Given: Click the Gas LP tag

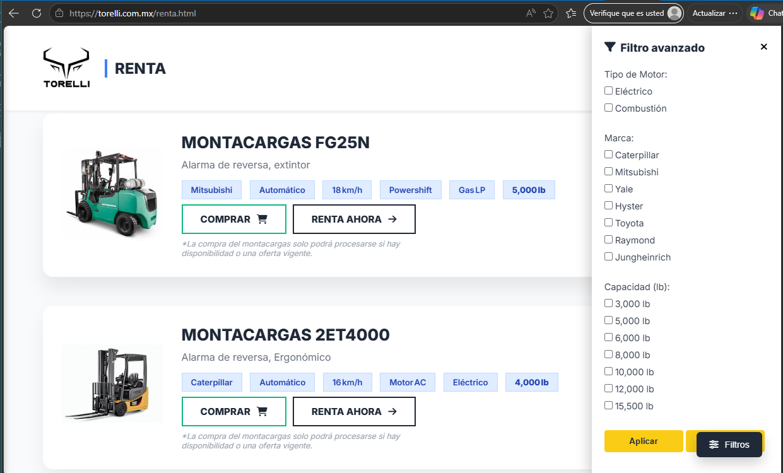Looking at the screenshot, I should click(472, 190).
